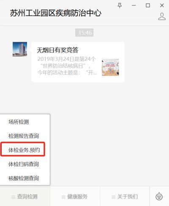Maximize the chat window
The width and height of the screenshot is (169, 206).
tap(148, 5)
